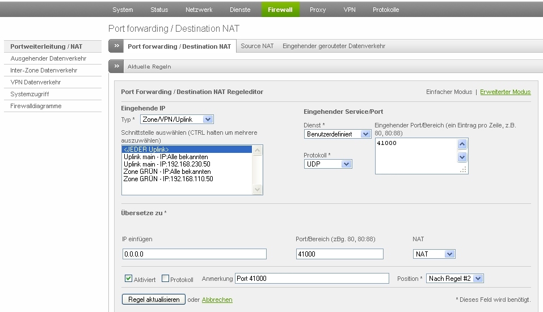Click the Regel aktualisieren button

click(154, 300)
